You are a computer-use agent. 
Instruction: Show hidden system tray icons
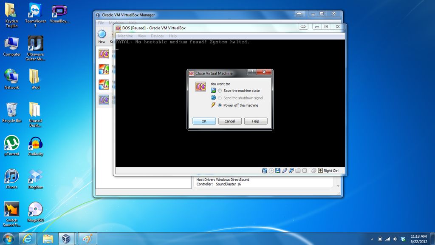[x=372, y=239]
